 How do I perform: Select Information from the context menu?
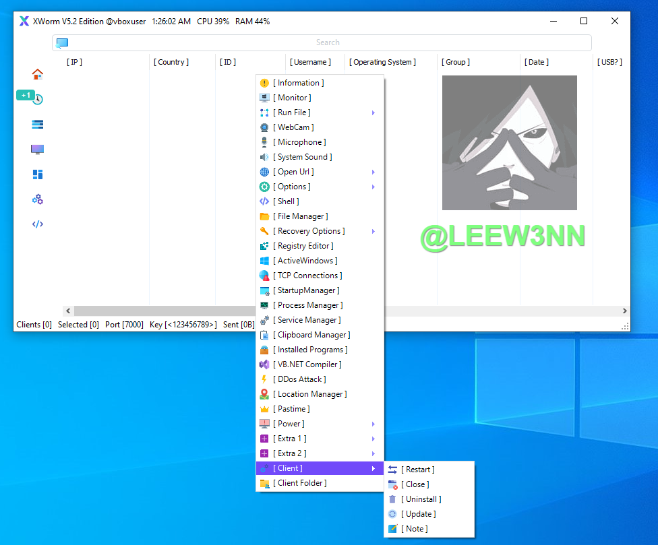pos(298,83)
